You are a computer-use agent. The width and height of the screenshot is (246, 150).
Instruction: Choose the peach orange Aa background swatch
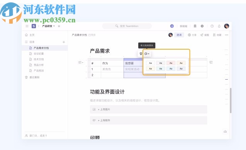[x=181, y=63]
